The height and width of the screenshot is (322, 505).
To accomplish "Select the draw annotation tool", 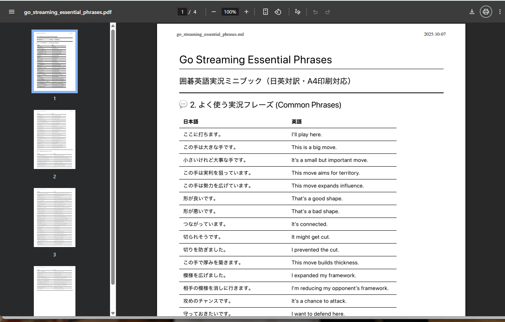I will [297, 12].
